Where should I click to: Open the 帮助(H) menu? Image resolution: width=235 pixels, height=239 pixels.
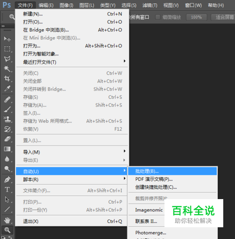point(216,5)
